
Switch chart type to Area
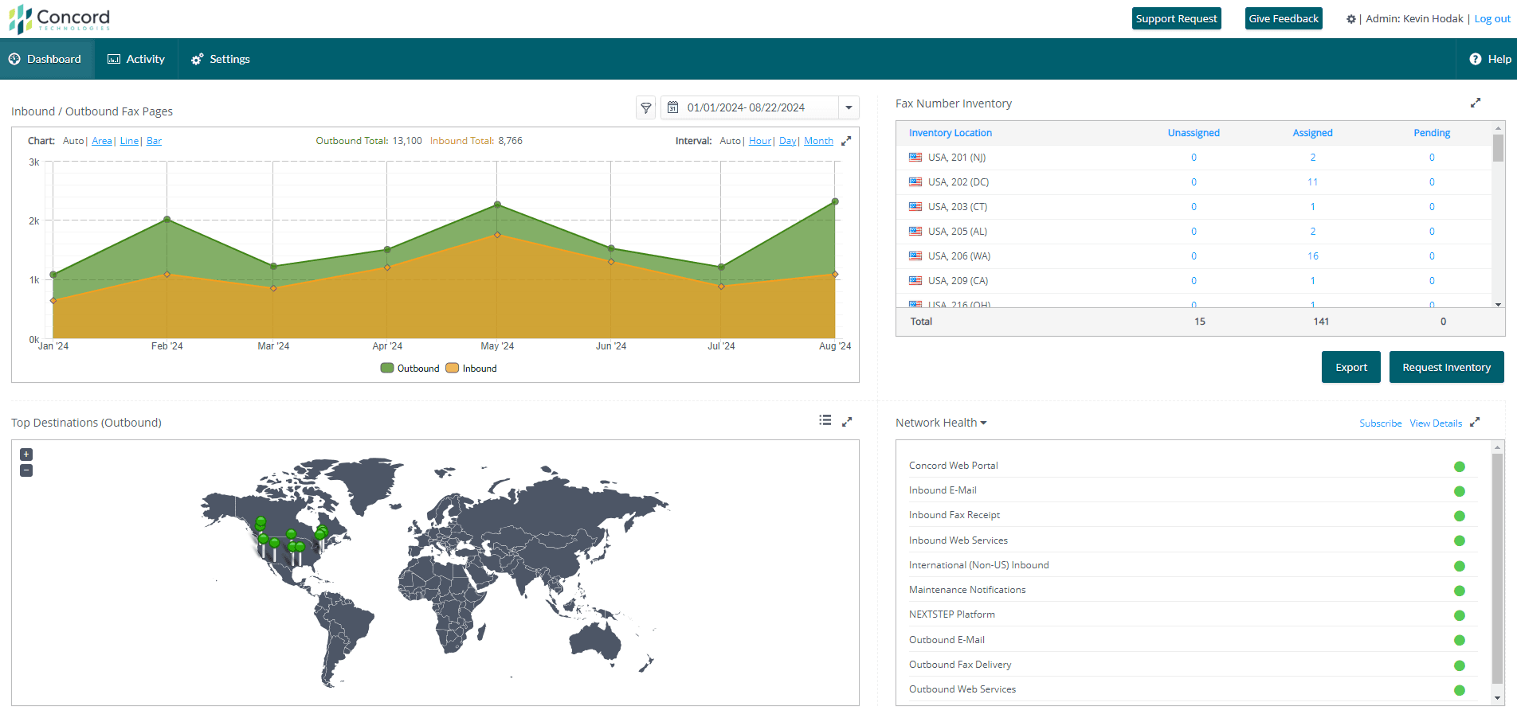pos(102,141)
